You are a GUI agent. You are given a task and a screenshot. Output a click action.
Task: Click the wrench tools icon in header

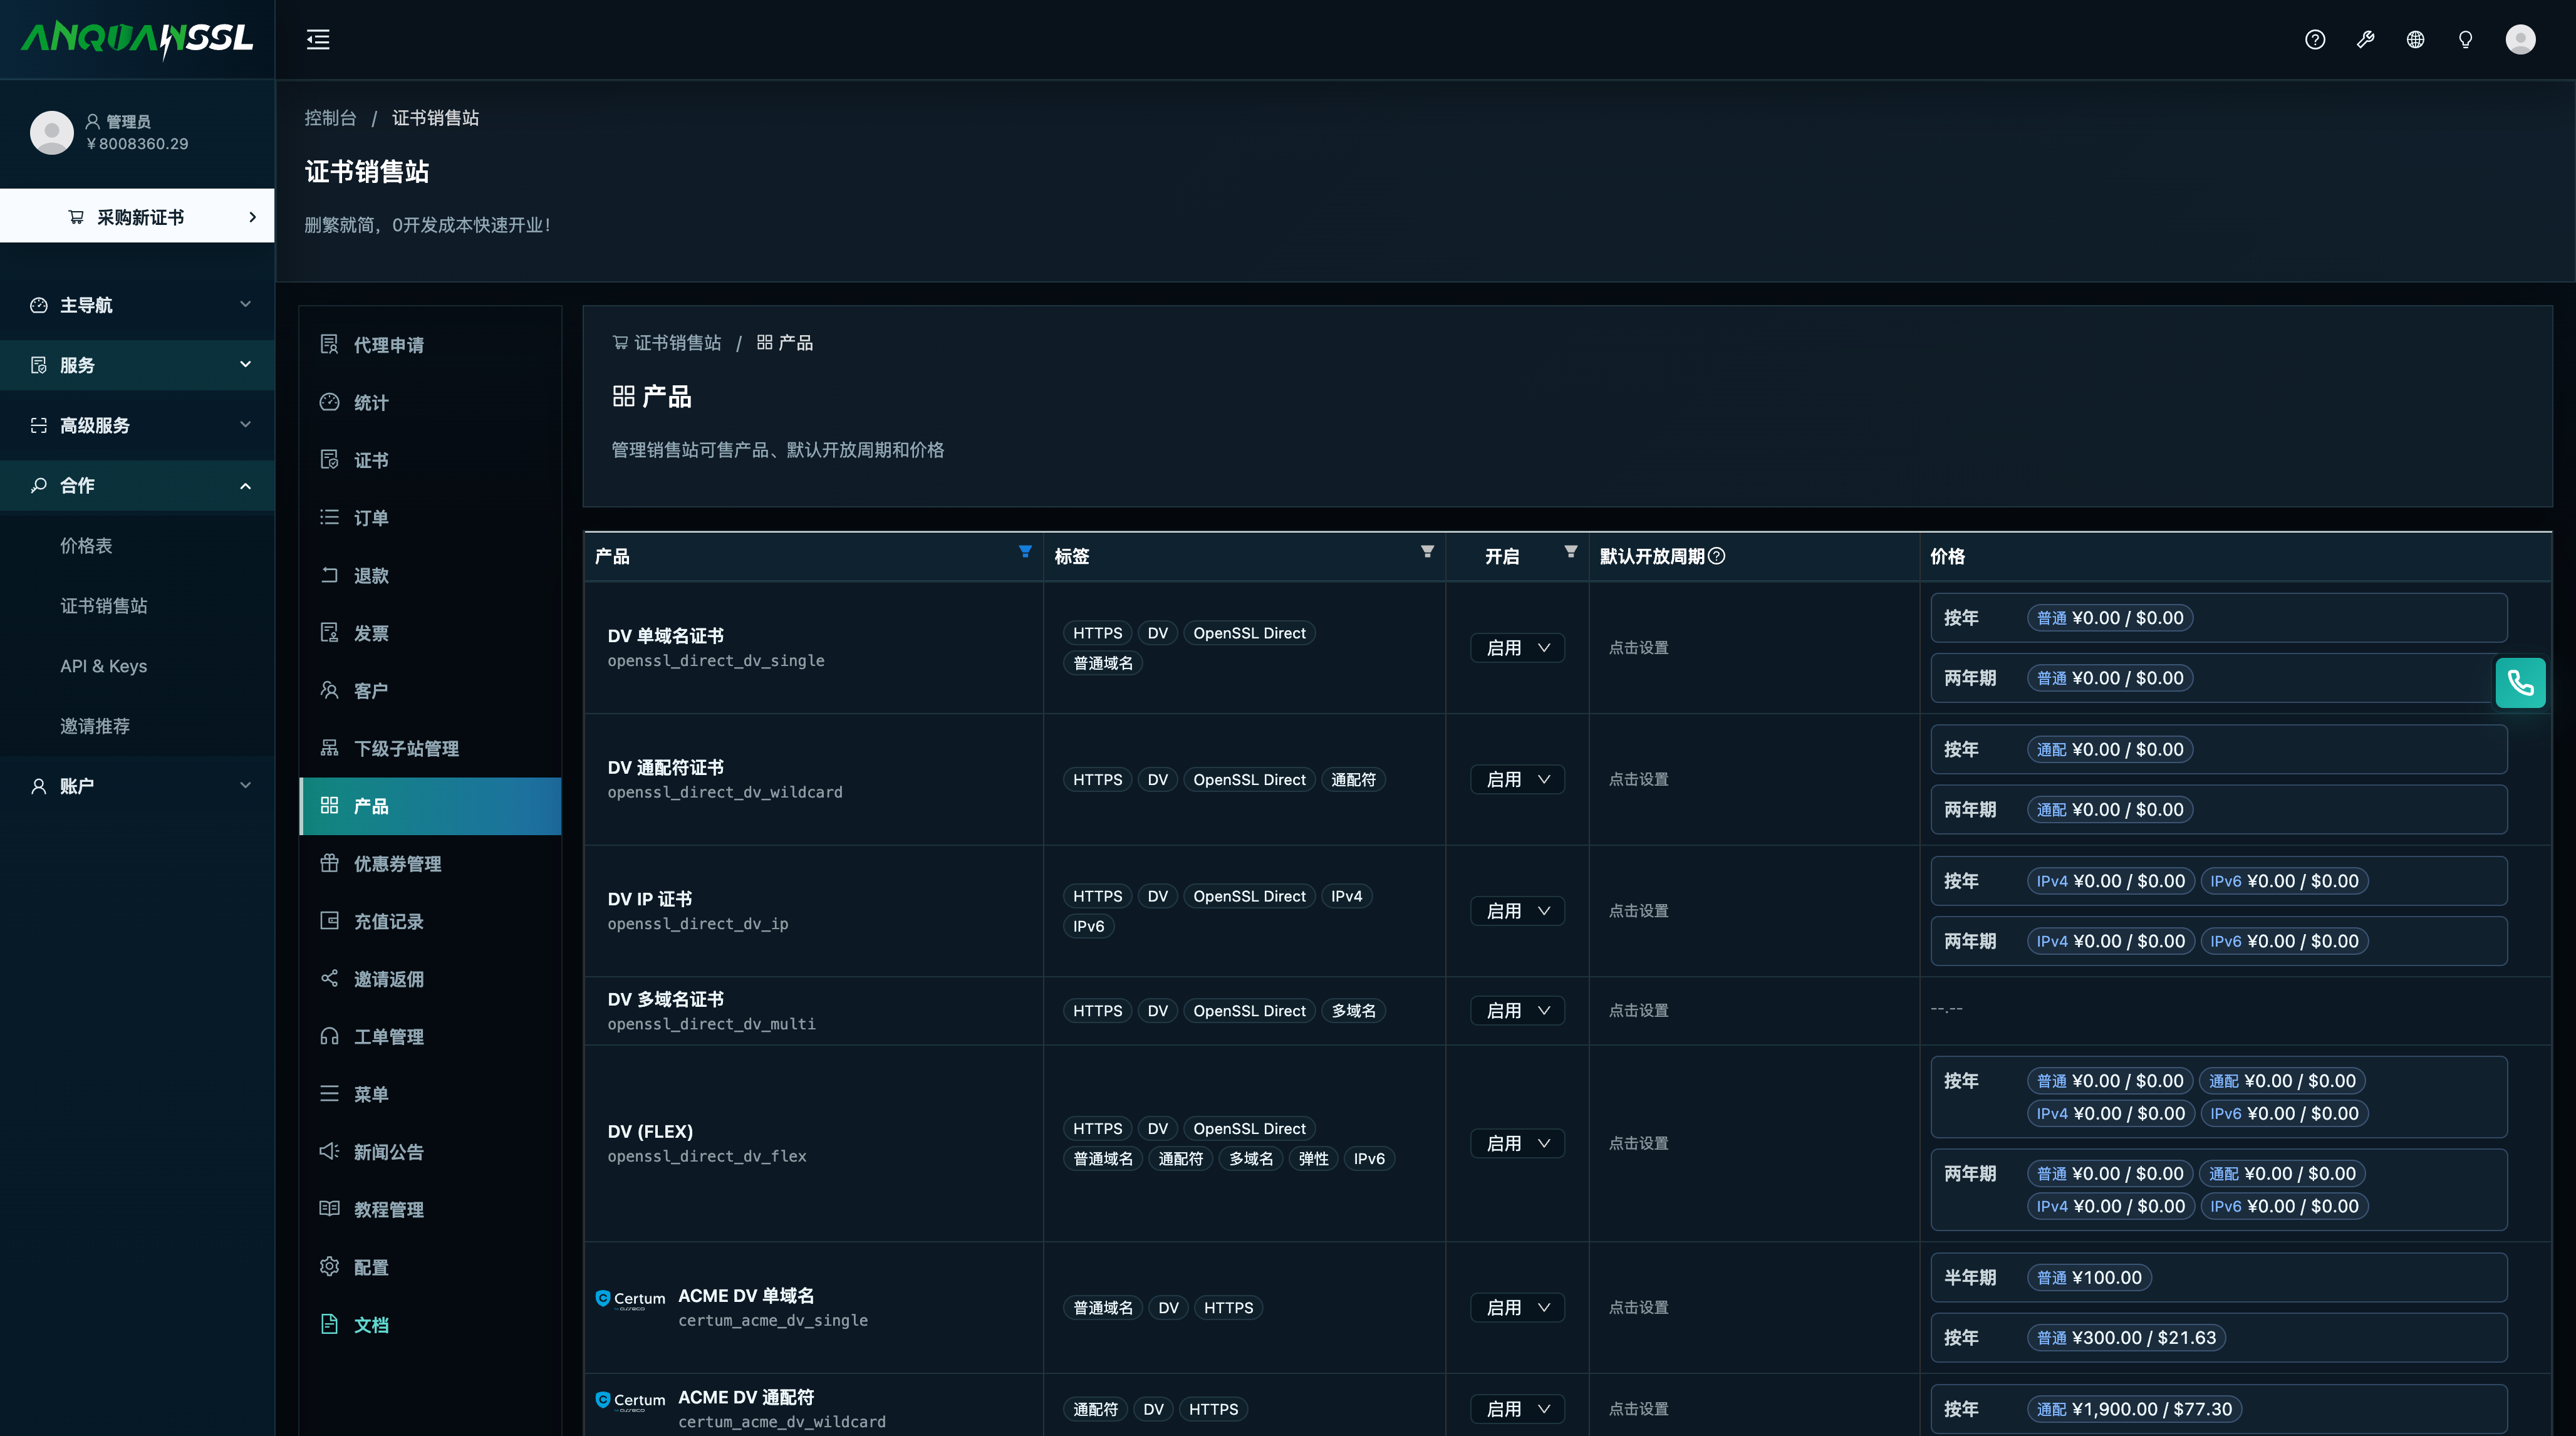[2365, 40]
